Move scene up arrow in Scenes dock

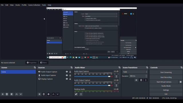point(17,94)
